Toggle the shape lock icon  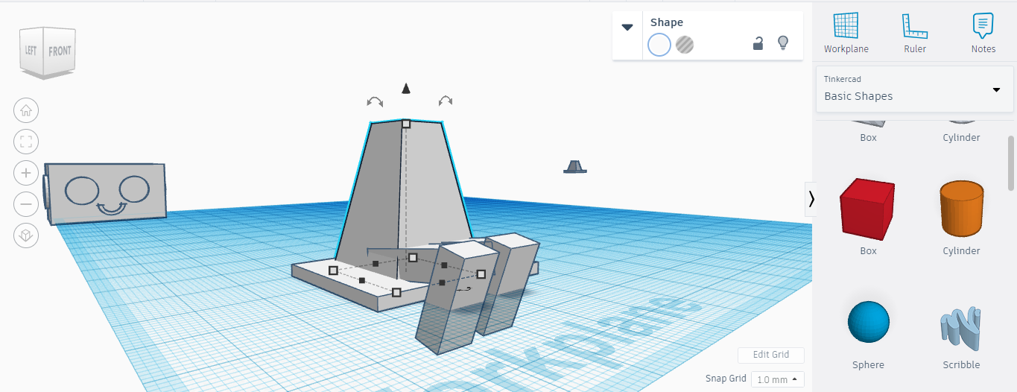click(x=758, y=43)
